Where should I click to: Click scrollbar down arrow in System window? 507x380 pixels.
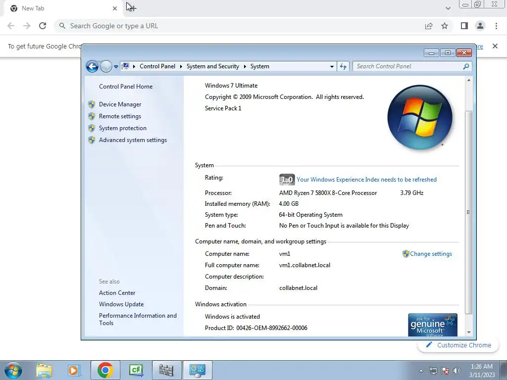pyautogui.click(x=469, y=332)
